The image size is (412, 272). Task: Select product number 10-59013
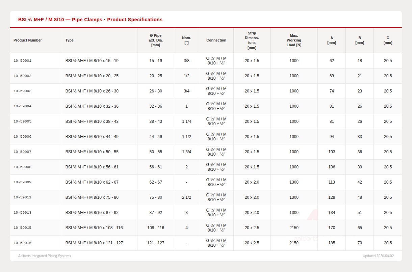pos(22,213)
